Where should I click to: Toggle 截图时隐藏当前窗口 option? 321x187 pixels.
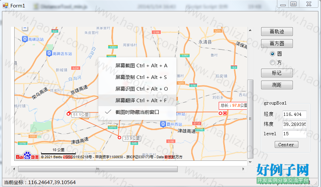point(138,112)
